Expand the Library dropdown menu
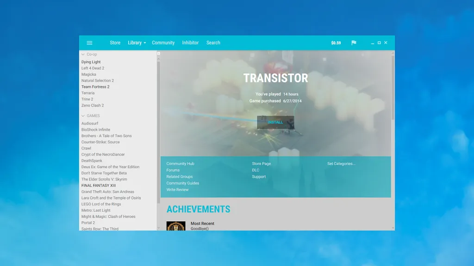Image resolution: width=474 pixels, height=266 pixels. coord(137,43)
